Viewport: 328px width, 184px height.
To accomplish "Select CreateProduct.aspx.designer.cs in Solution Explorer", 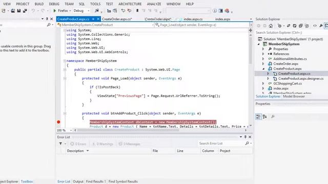I will point(301,78).
